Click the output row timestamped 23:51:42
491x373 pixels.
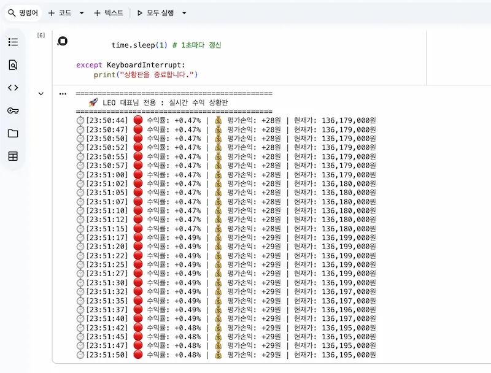click(x=226, y=328)
